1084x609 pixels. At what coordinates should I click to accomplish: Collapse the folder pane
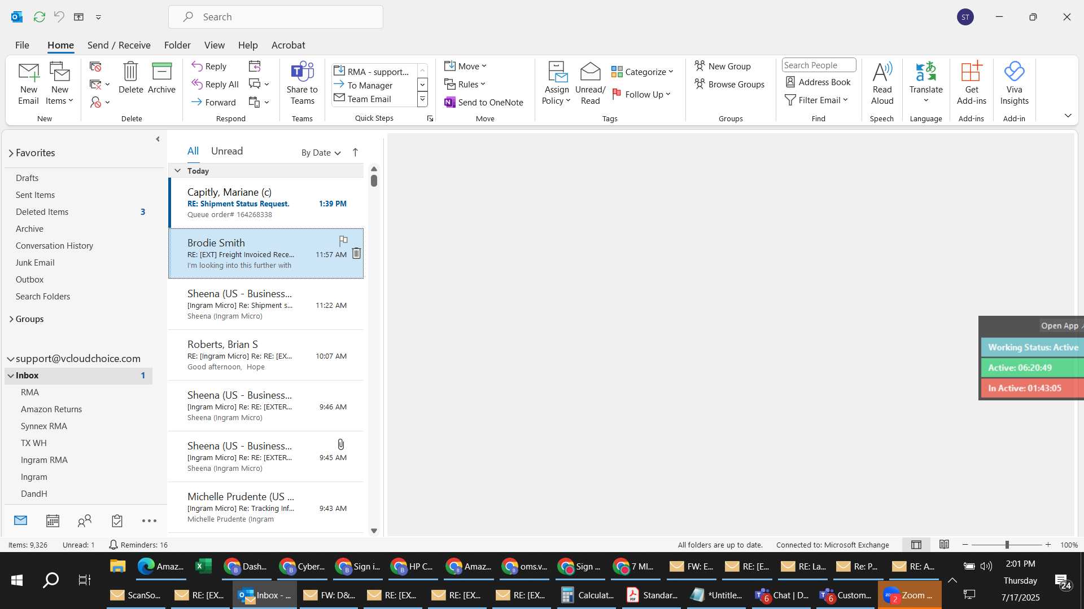158,139
